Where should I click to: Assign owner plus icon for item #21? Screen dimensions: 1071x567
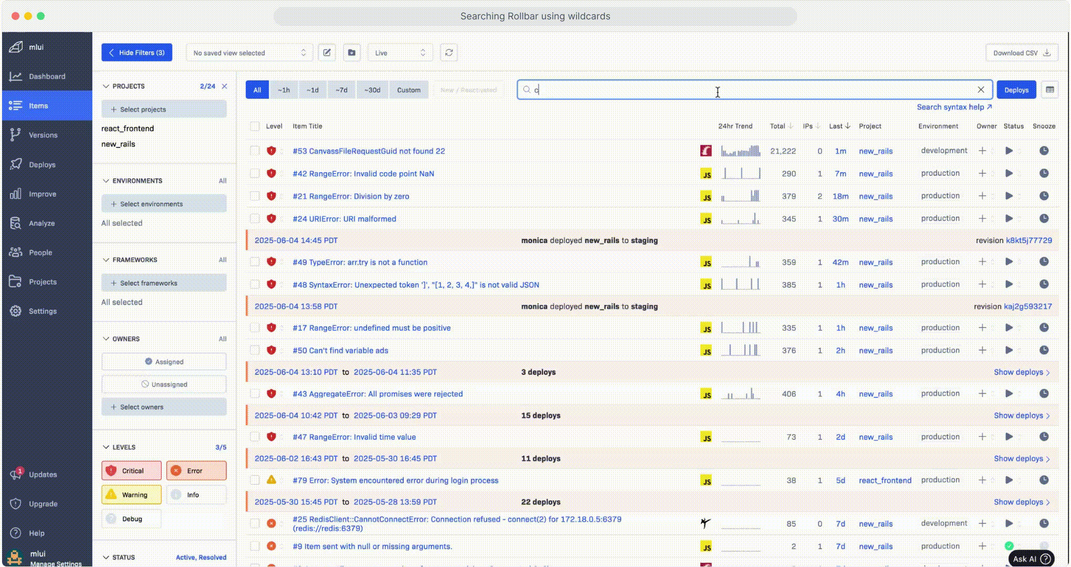pyautogui.click(x=982, y=196)
